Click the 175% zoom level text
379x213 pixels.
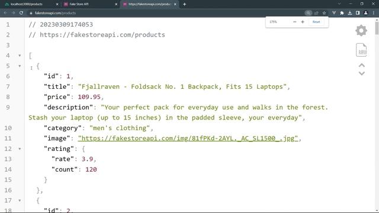point(273,22)
